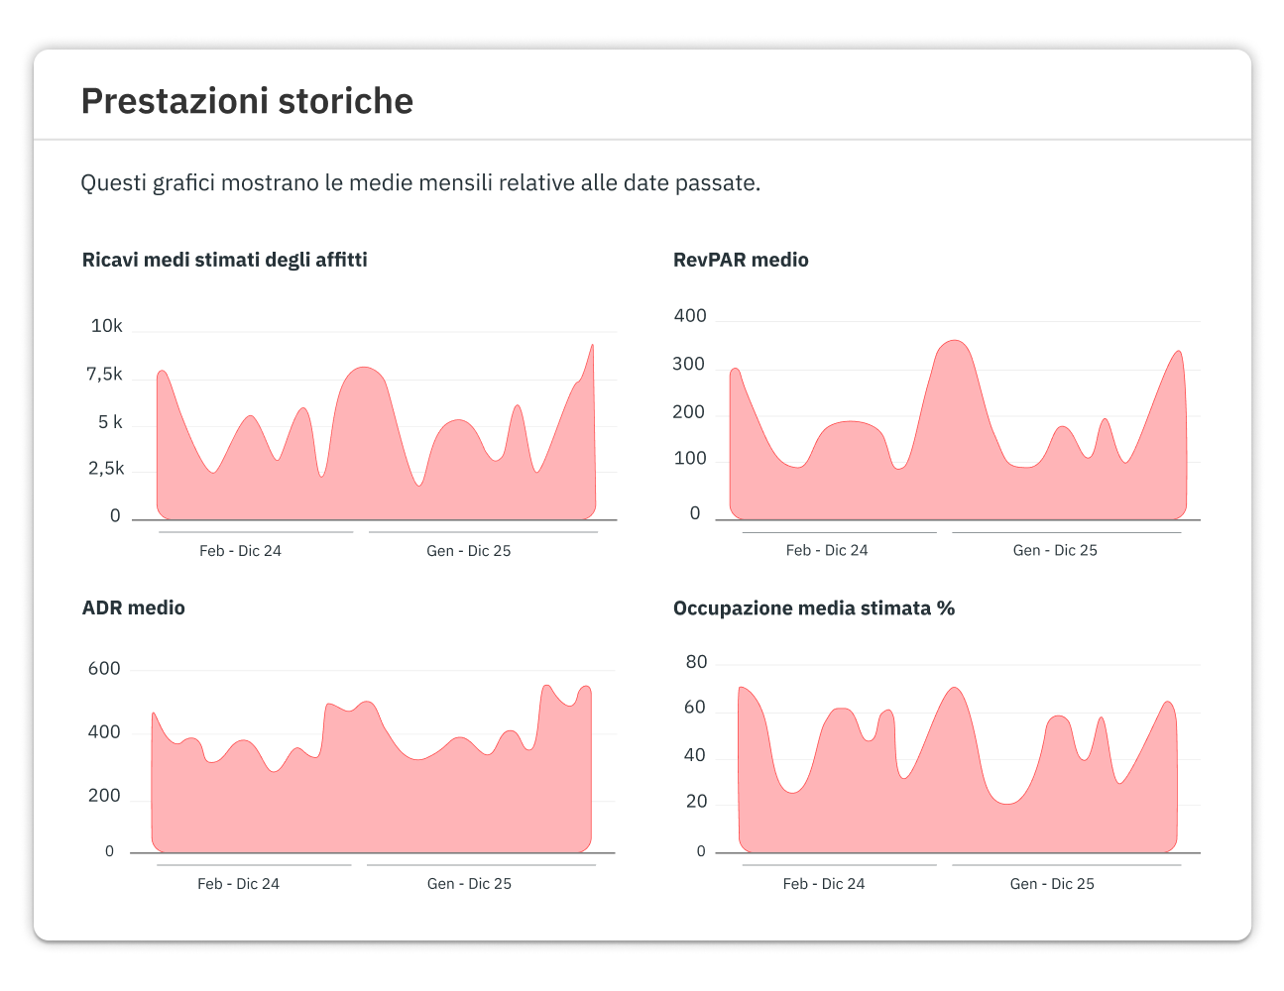Click the tallest peak in RevPAR chart
Viewport: 1284px width, 991px height.
(954, 342)
